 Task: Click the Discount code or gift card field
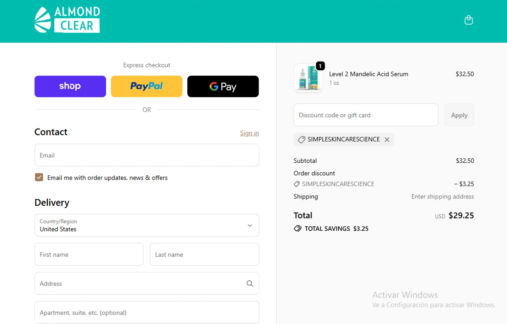[366, 115]
